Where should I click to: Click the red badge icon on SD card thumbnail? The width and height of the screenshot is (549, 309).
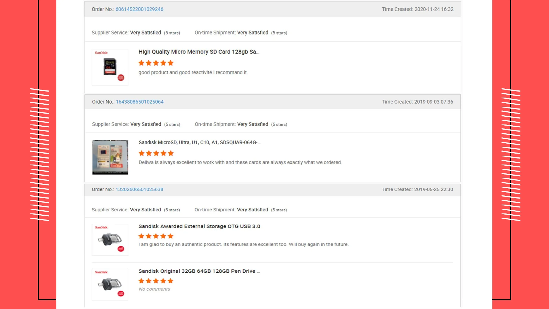tap(121, 78)
